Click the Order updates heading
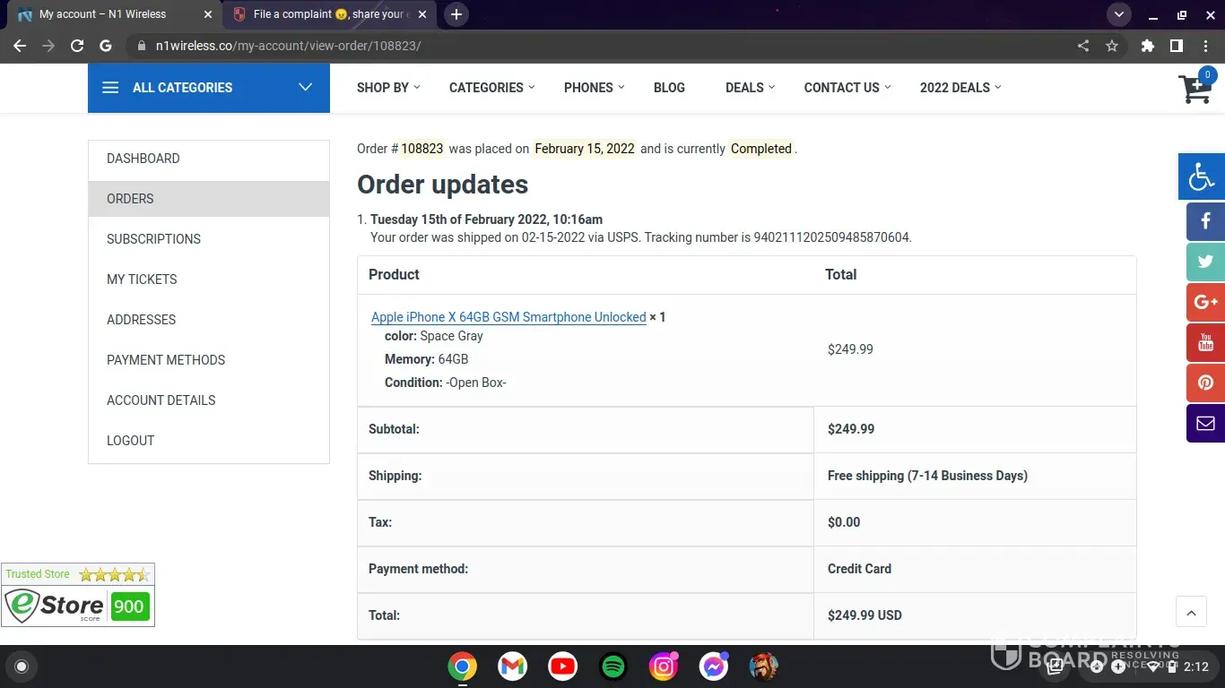This screenshot has width=1225, height=688. tap(443, 185)
